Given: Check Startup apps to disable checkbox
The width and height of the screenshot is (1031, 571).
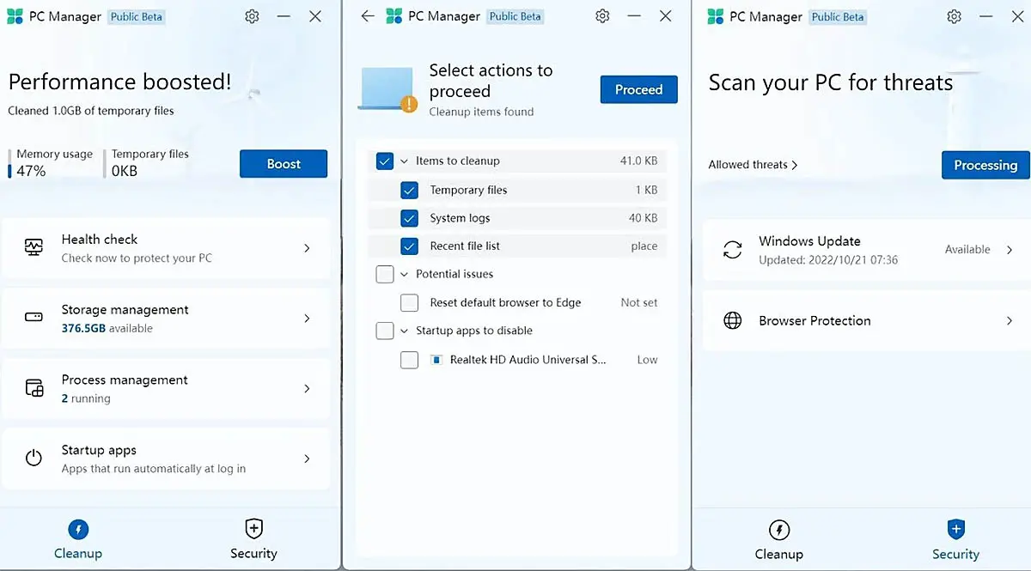Looking at the screenshot, I should point(385,331).
